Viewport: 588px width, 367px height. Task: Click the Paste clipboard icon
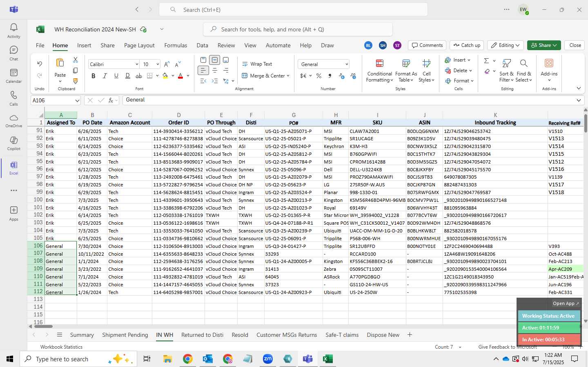60,63
